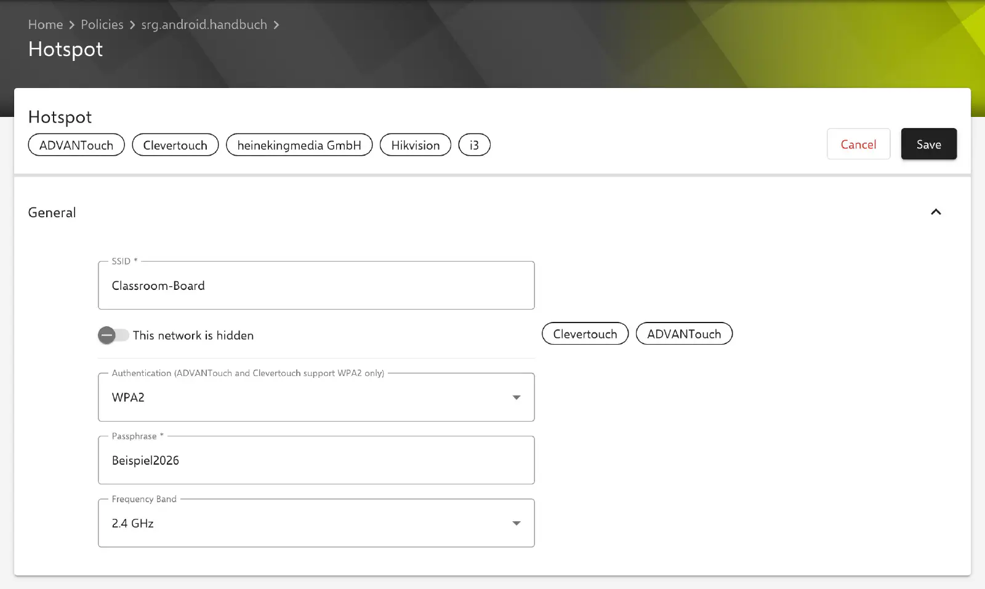Image resolution: width=985 pixels, height=589 pixels.
Task: Go to the Home breadcrumb
Action: [46, 25]
